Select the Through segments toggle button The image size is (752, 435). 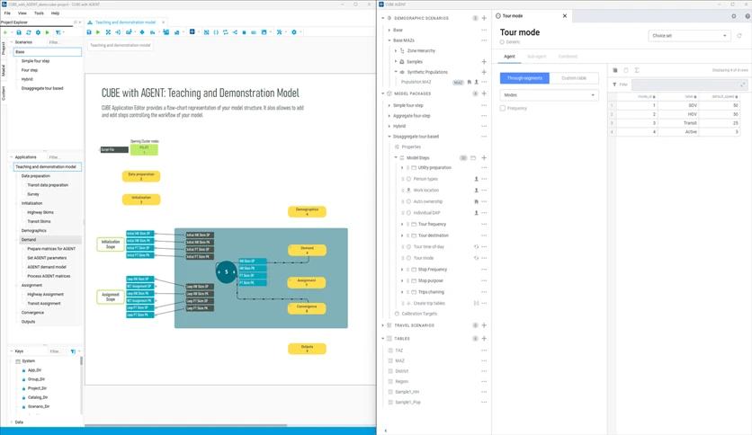(524, 77)
